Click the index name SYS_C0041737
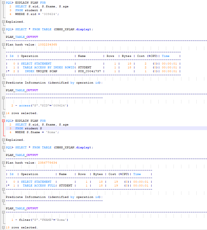 point(89,71)
